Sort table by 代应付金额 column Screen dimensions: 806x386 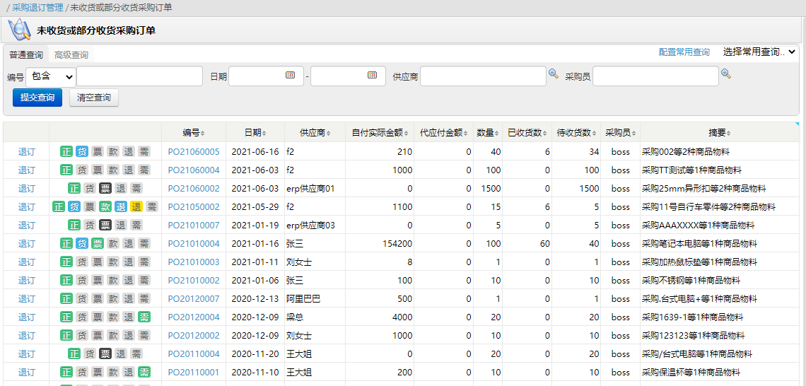[x=443, y=133]
